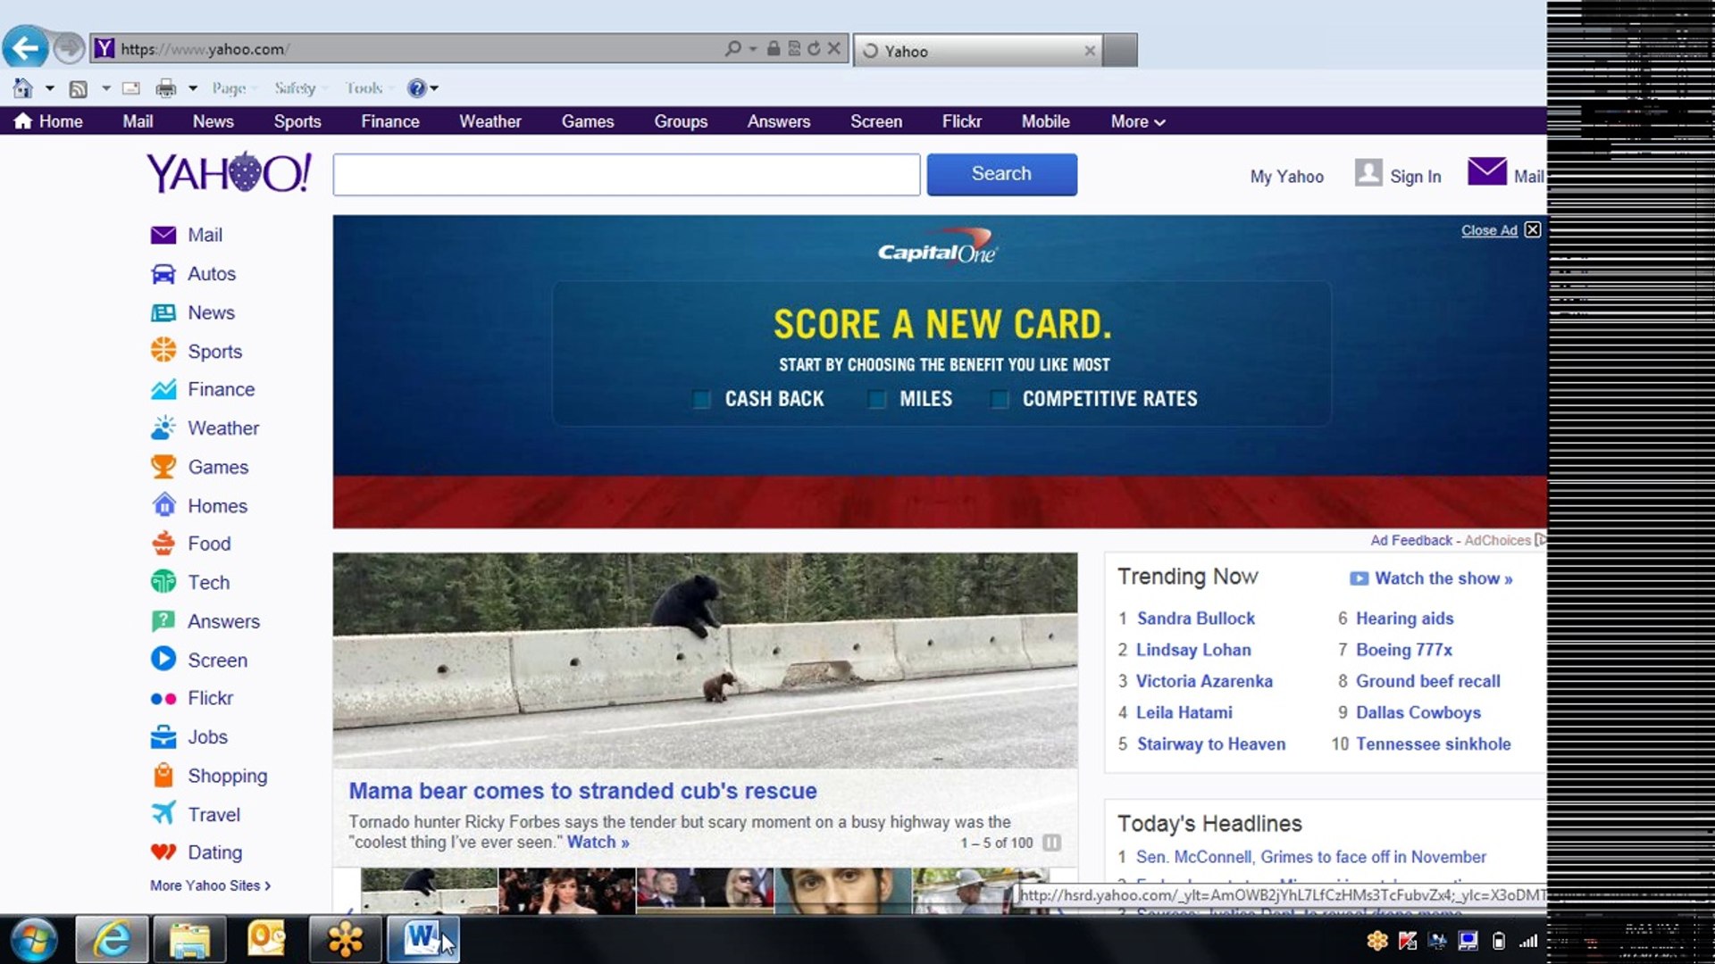Click the Kaspersky tray icon
This screenshot has width=1715, height=964.
point(1408,941)
